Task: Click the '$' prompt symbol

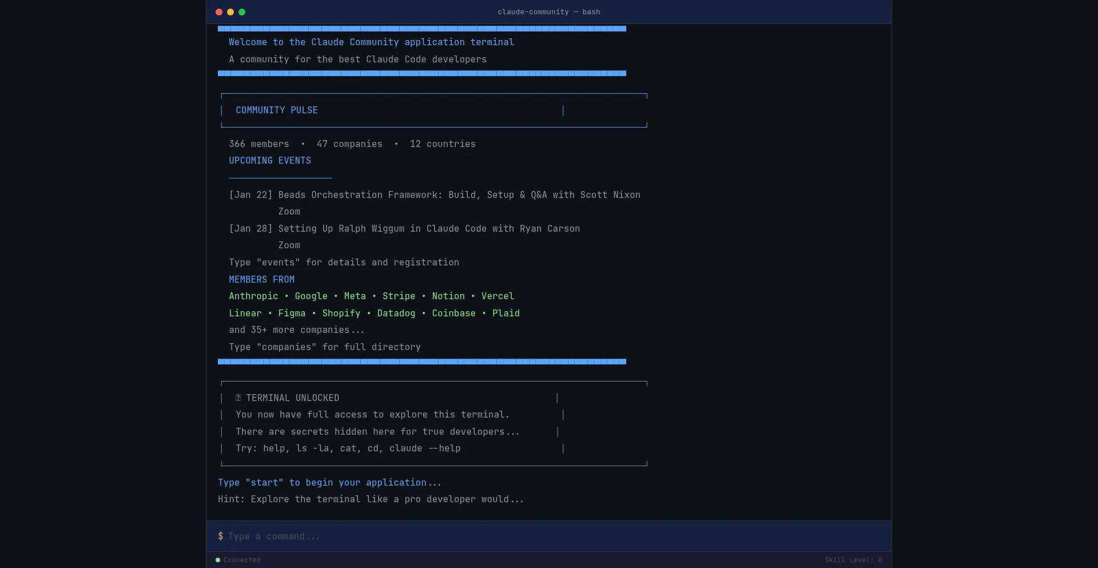Action: pos(221,537)
